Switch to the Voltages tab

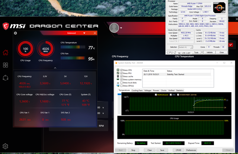pos(148,90)
